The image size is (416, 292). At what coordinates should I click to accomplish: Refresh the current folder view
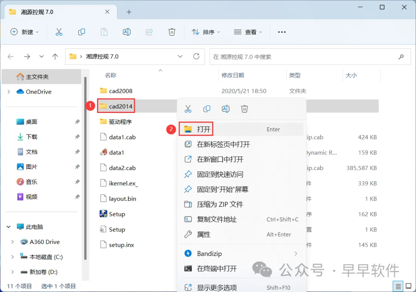(x=196, y=56)
